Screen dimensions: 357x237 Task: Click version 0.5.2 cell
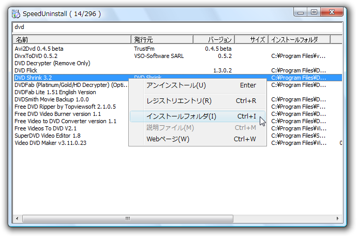point(225,56)
